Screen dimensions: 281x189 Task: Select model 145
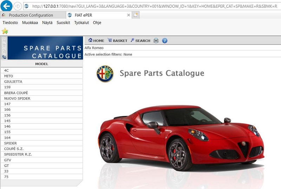coord(41,121)
